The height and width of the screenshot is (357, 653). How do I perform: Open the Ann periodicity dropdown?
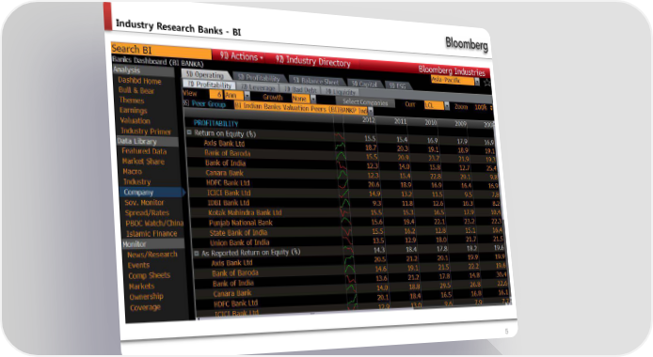tap(247, 96)
